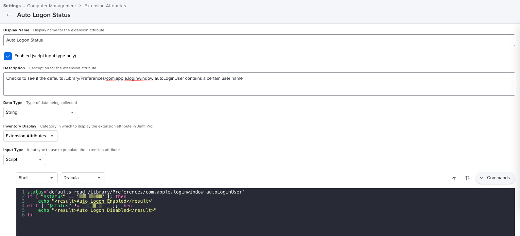Open the Shell language dropdown
The image size is (520, 236).
click(37, 178)
